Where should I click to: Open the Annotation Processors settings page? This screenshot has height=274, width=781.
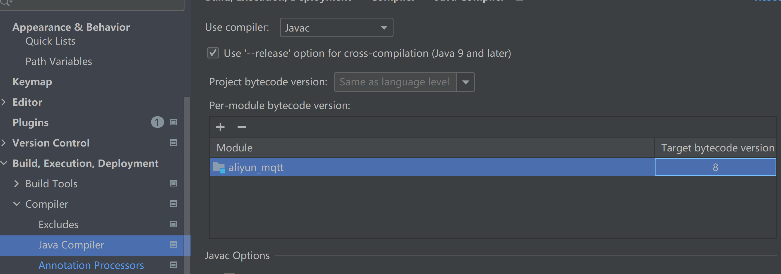91,265
